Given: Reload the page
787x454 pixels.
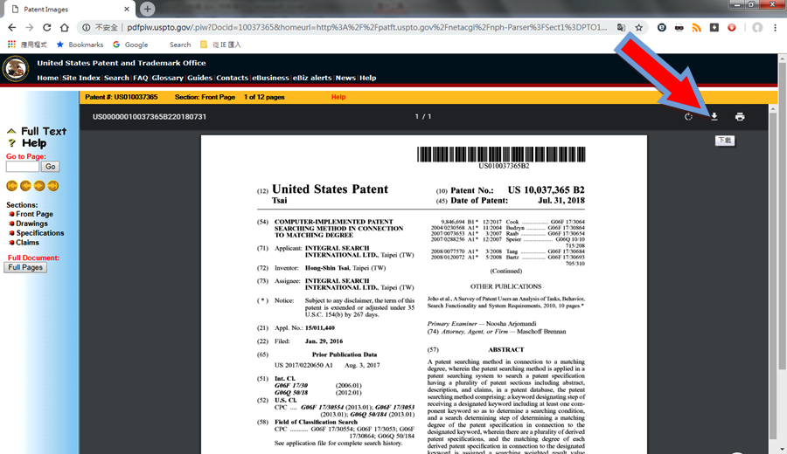Looking at the screenshot, I should pos(46,28).
